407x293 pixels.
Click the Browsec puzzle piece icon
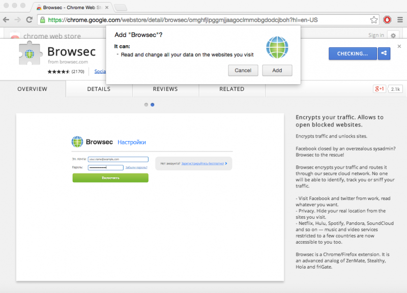click(30, 53)
